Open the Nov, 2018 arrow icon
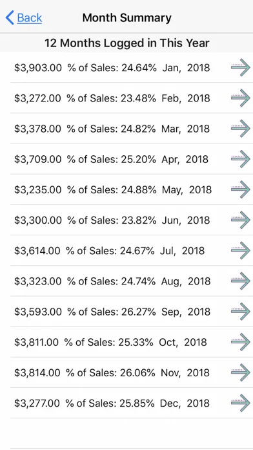Screen dimensions: 253x450 241,372
